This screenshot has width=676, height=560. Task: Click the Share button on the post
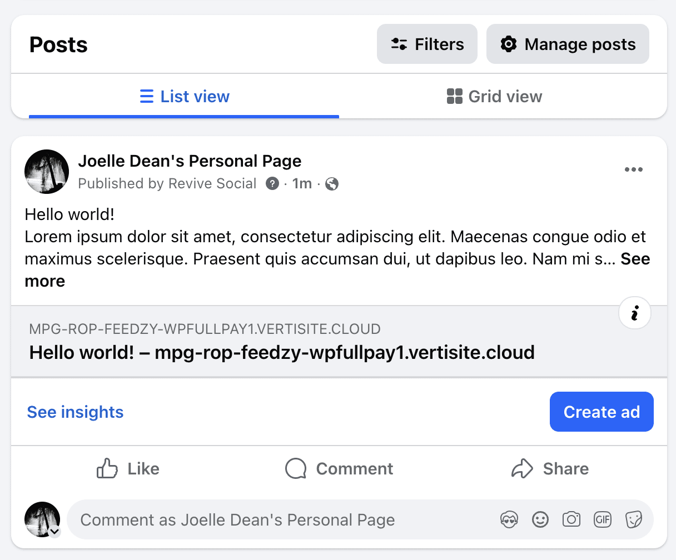(550, 469)
